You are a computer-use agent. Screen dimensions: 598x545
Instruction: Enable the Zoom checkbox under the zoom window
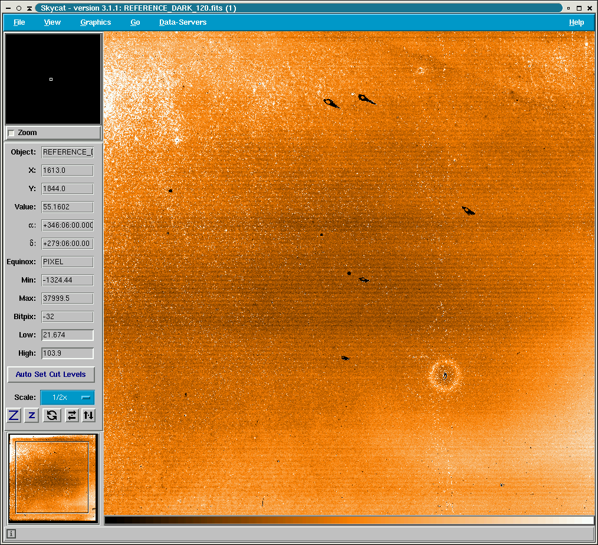coord(12,133)
